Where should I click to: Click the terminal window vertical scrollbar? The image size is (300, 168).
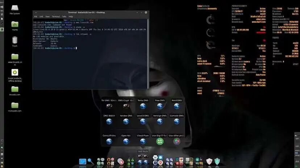point(148,53)
